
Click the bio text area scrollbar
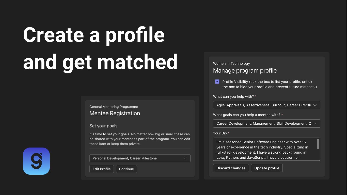coord(318,144)
